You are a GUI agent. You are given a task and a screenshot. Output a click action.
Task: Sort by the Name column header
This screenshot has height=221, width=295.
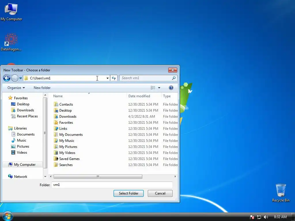pyautogui.click(x=58, y=96)
